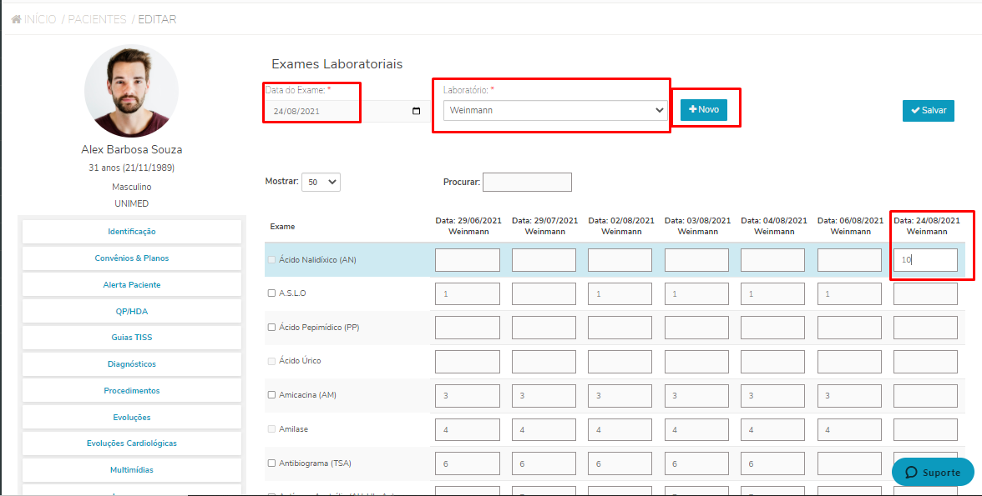This screenshot has width=982, height=496.
Task: Click the Suporte chat bubble icon
Action: coord(911,472)
